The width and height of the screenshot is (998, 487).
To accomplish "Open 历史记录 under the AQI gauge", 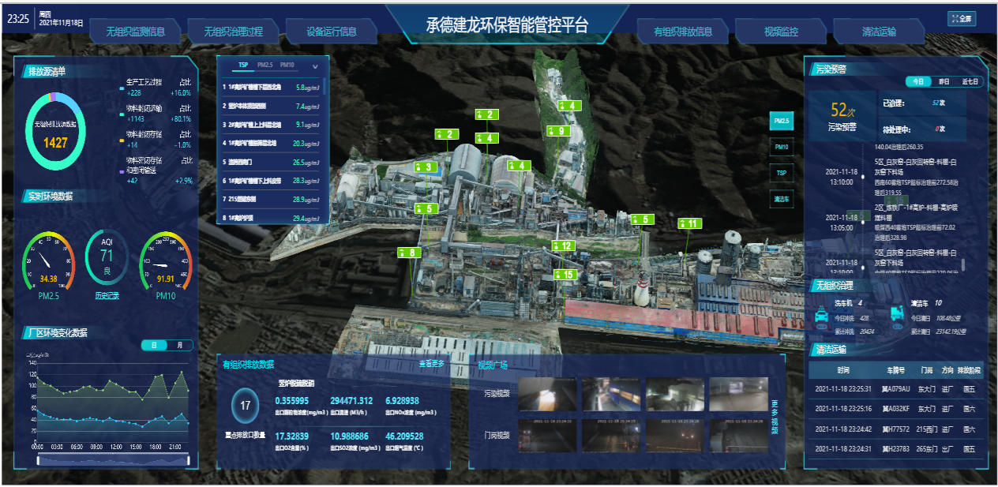I will pyautogui.click(x=107, y=295).
